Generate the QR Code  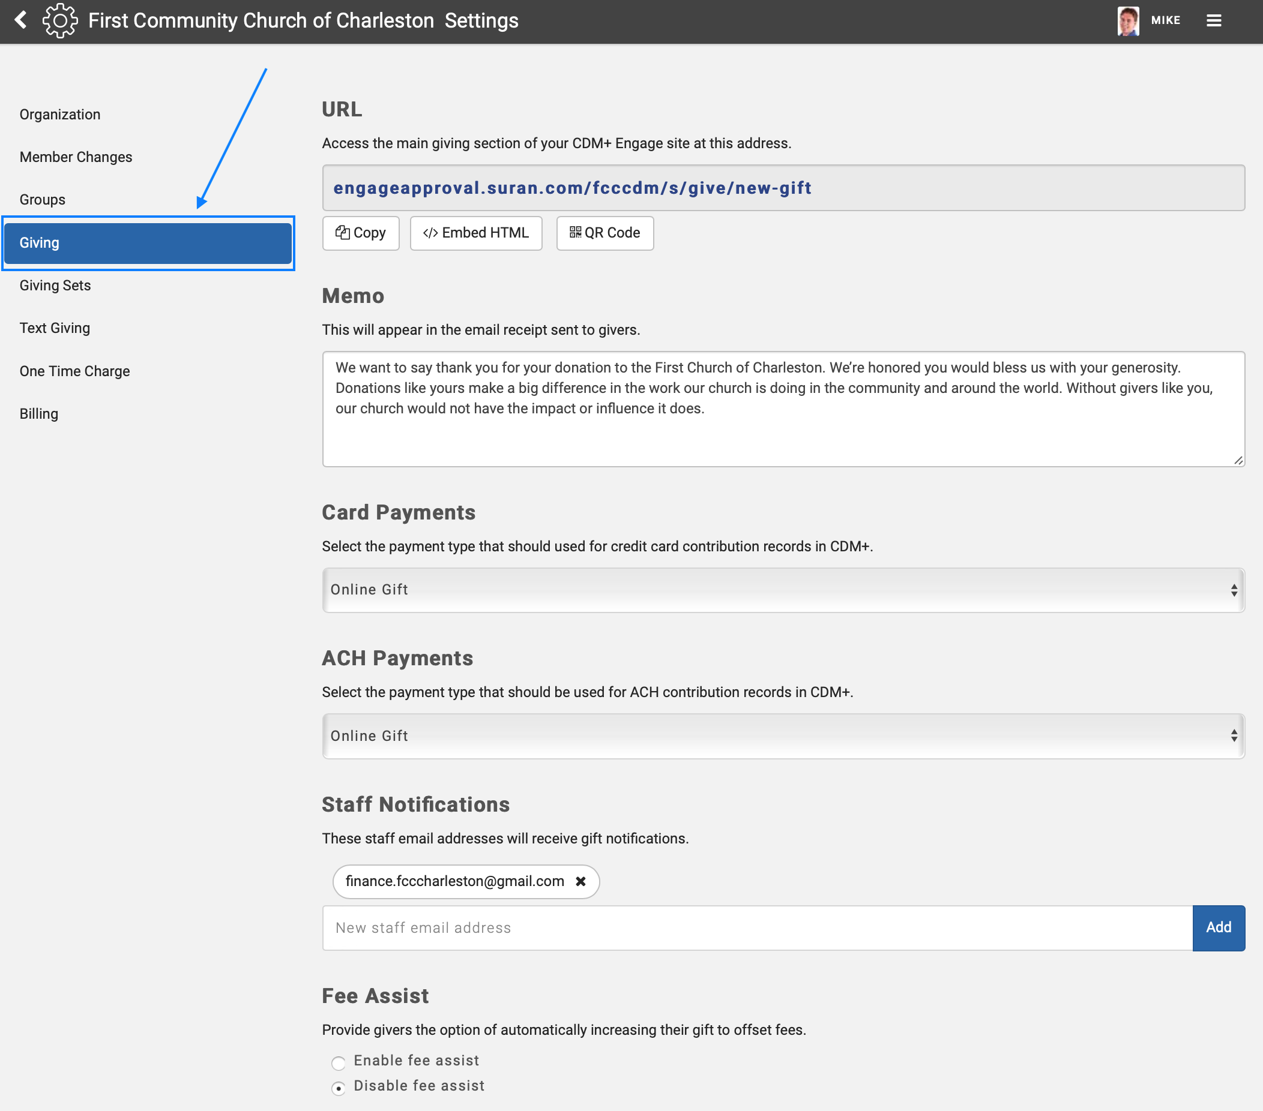[x=604, y=233]
